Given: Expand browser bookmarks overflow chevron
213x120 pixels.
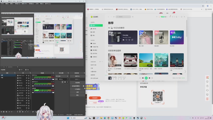Looking at the screenshot, I should (x=202, y=9).
